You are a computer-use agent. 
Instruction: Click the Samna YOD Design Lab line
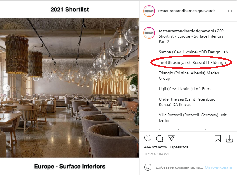coord(193,52)
